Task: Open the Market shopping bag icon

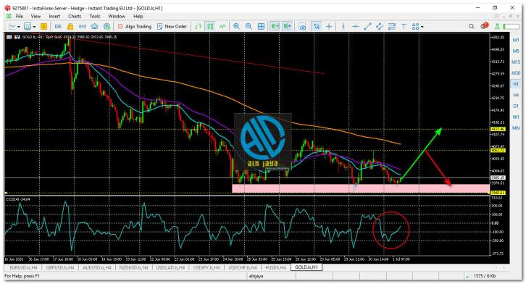Action: pyautogui.click(x=70, y=26)
